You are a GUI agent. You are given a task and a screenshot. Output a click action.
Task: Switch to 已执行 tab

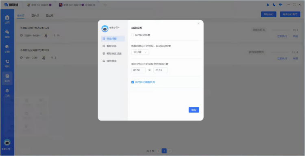35,15
